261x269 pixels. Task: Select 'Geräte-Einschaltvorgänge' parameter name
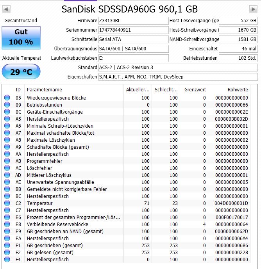click(55, 112)
